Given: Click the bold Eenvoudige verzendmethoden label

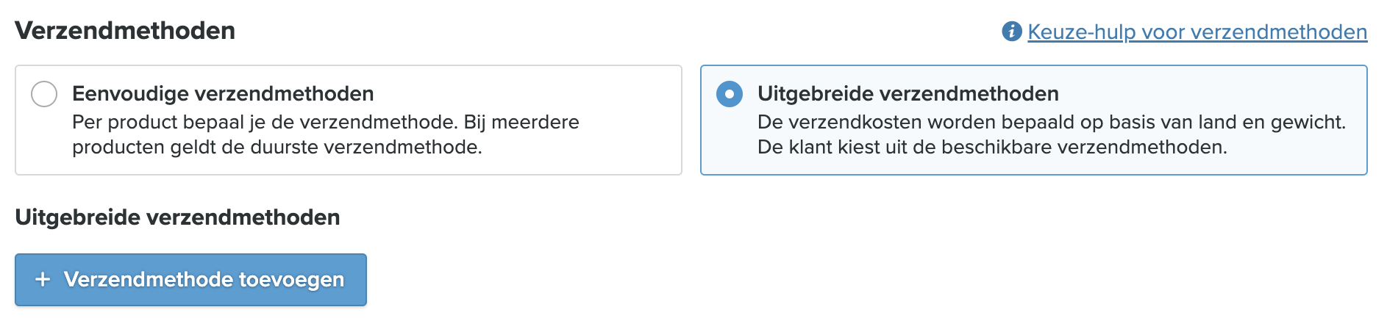Looking at the screenshot, I should coord(223,94).
